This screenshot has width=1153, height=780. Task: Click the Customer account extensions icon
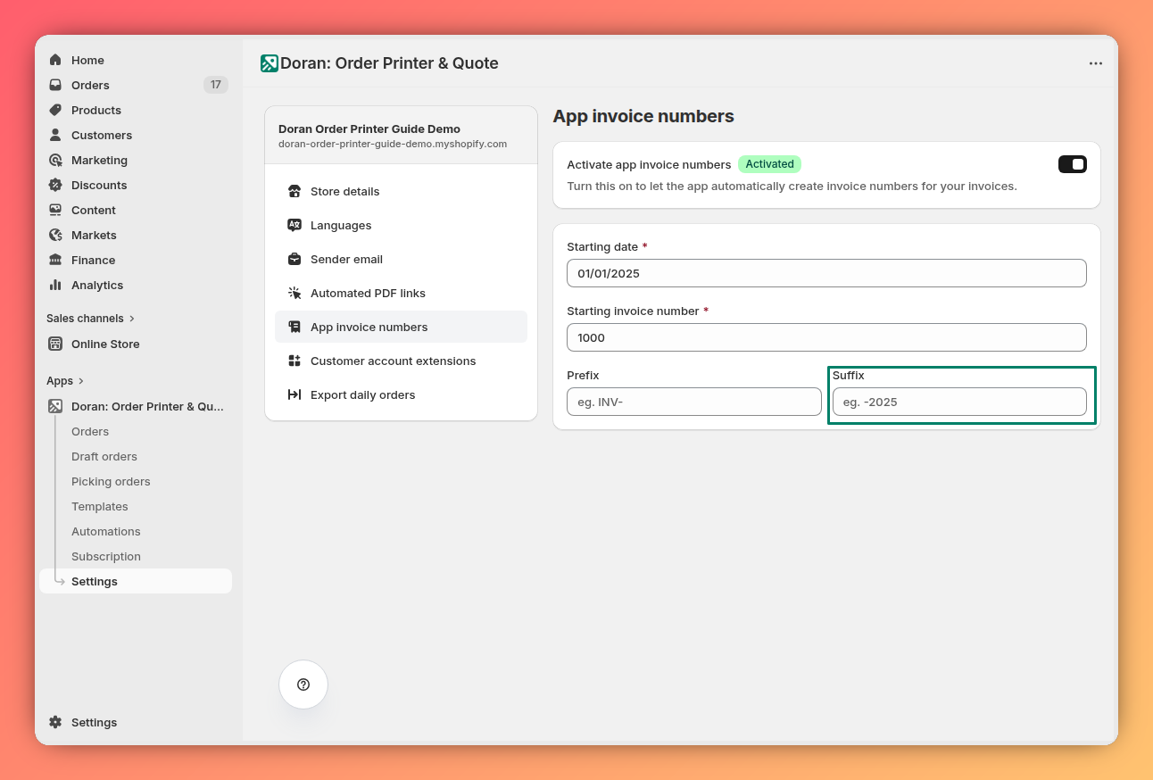pos(294,361)
